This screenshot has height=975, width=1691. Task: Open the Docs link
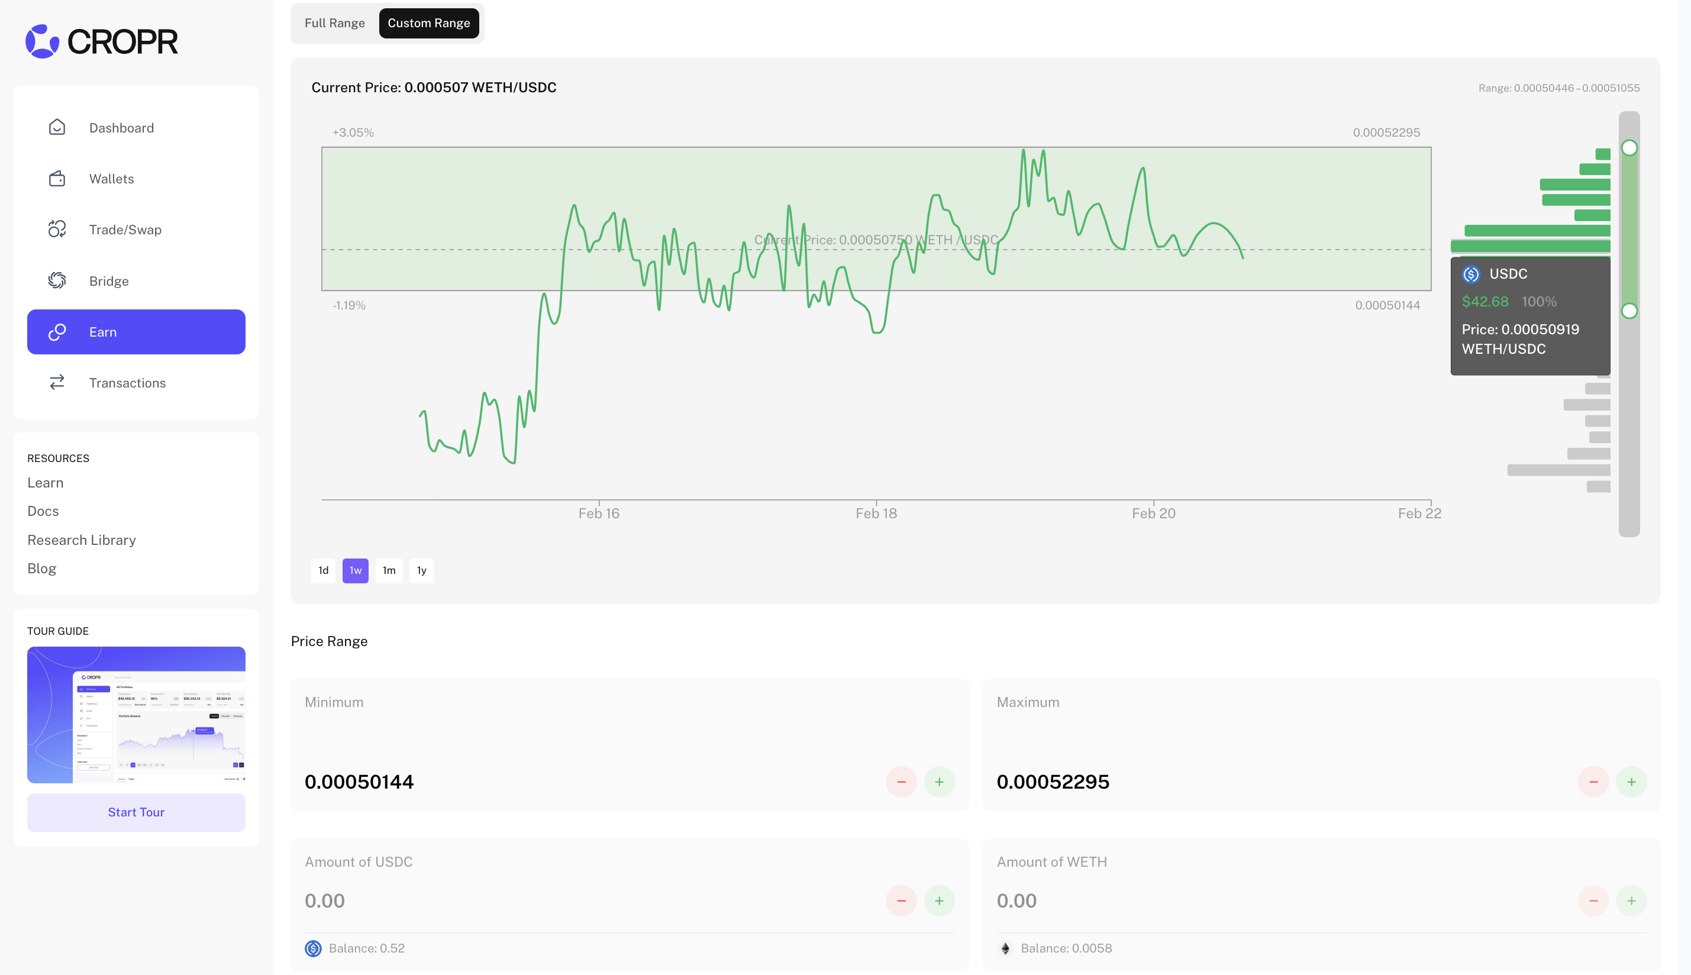(x=43, y=511)
